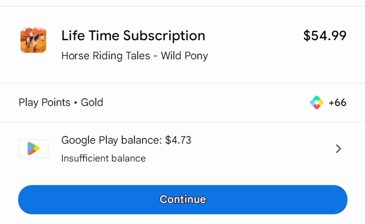
Task: Click the dot separator before "Gold"
Action: [76, 103]
